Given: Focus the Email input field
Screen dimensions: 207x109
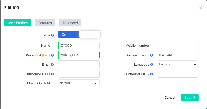Looking at the screenshot, I should point(79,64).
